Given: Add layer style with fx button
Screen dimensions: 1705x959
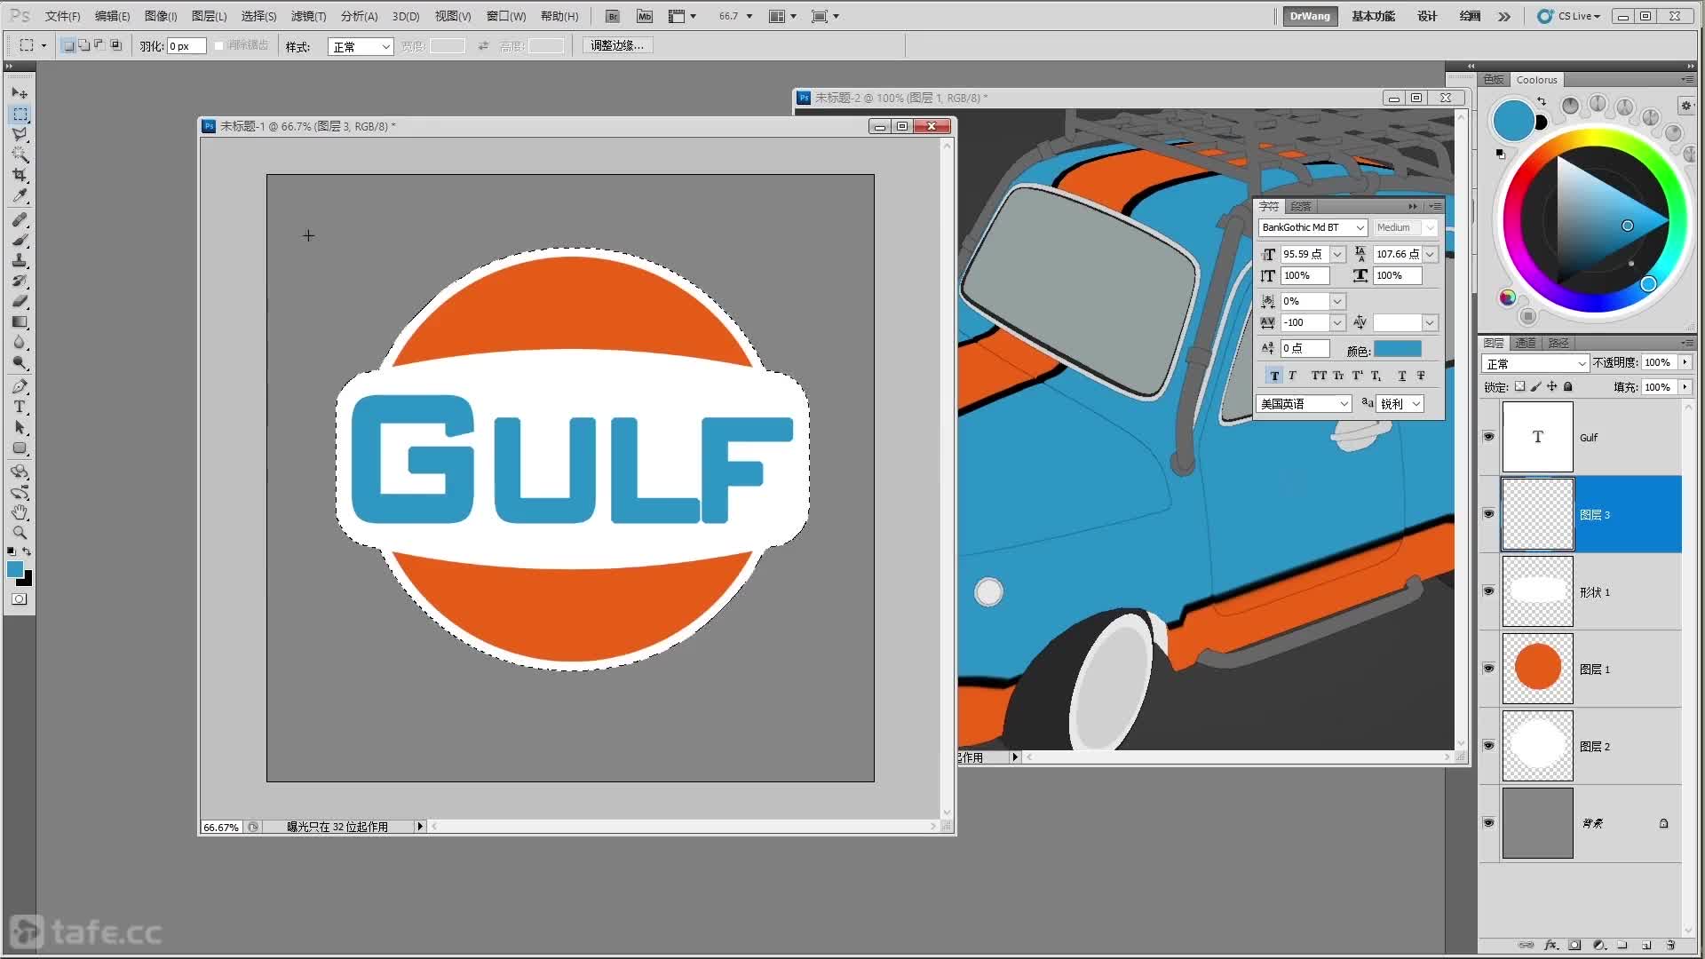Looking at the screenshot, I should [1551, 945].
